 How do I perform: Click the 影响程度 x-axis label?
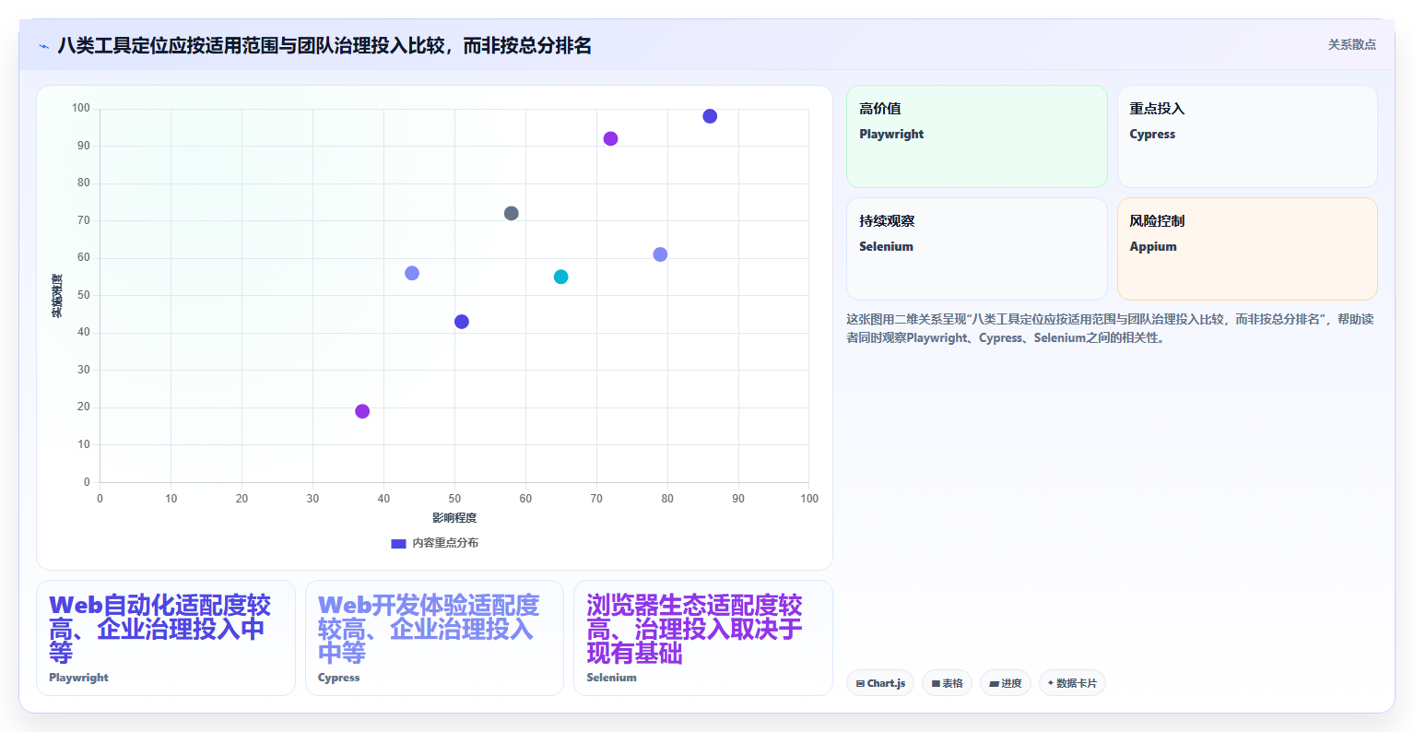coord(454,518)
